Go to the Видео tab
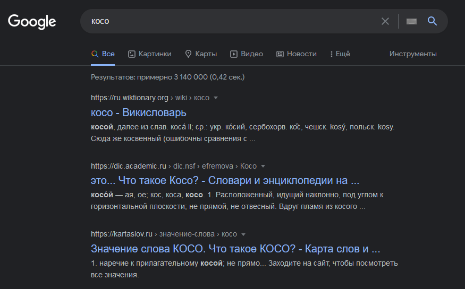Viewport: 465px width, 289px height. coord(247,54)
